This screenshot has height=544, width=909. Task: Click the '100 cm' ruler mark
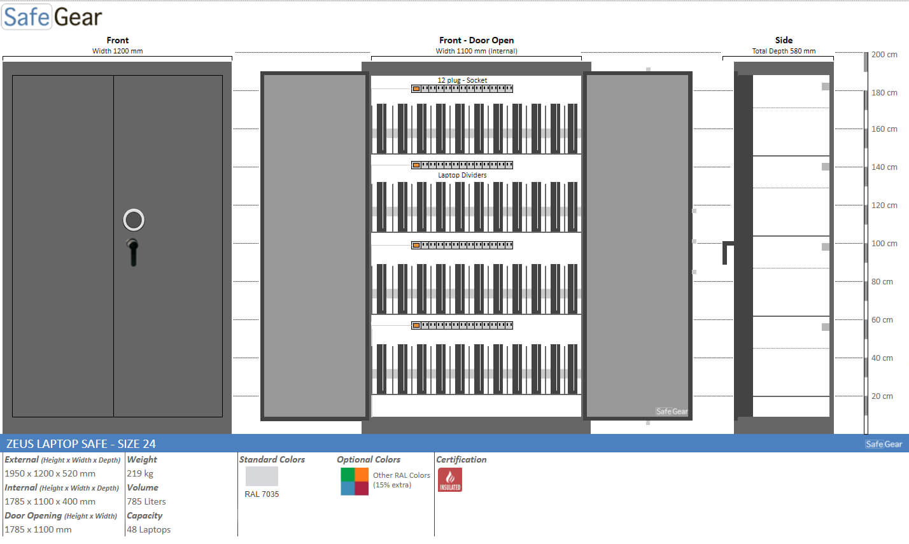884,244
